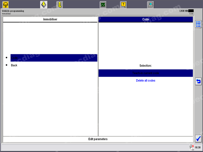
Task: Click the Edit parameters bar
Action: tap(98, 139)
